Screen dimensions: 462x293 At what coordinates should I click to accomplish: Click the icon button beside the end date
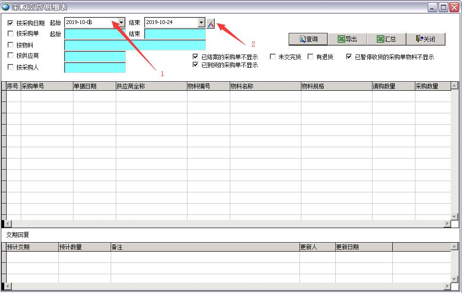tap(211, 23)
